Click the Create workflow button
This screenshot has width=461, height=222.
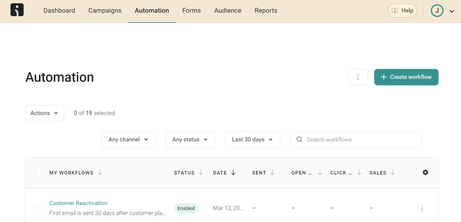pyautogui.click(x=406, y=77)
